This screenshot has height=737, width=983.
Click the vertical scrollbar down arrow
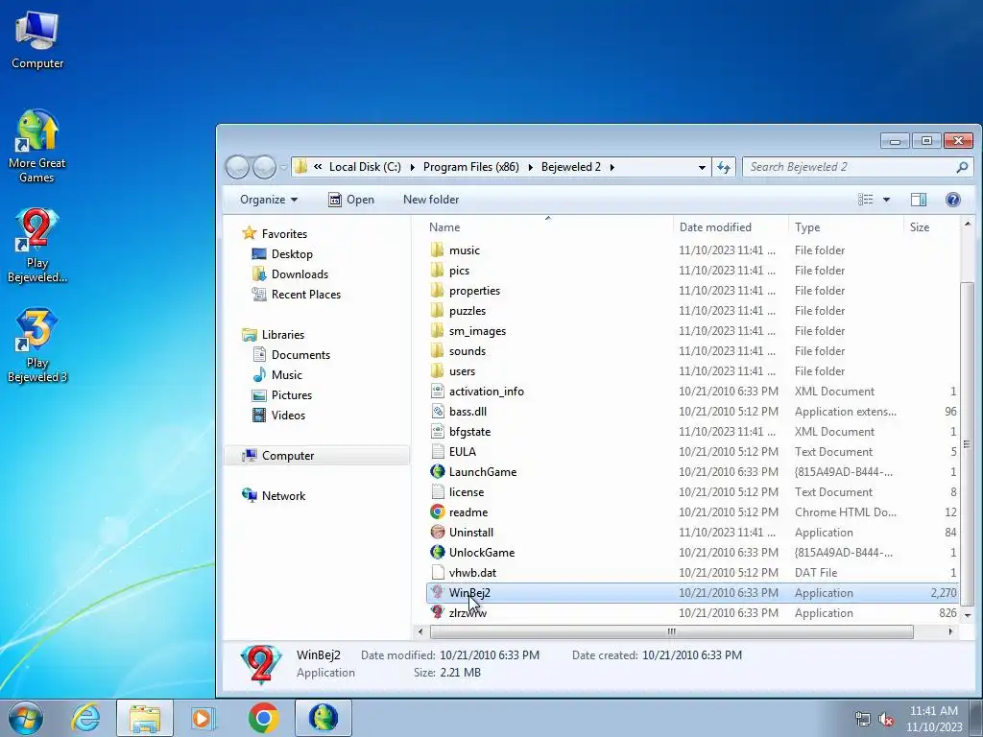968,616
